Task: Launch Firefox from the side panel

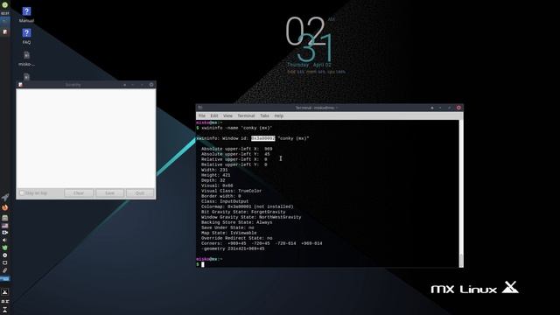Action: pos(4,207)
